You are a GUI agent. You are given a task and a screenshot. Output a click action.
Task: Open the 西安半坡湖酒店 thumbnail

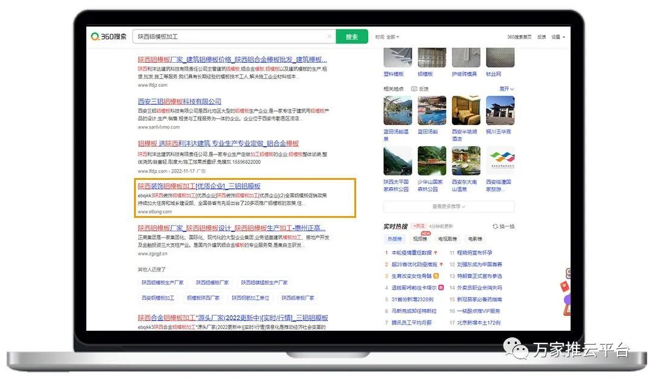(x=465, y=110)
